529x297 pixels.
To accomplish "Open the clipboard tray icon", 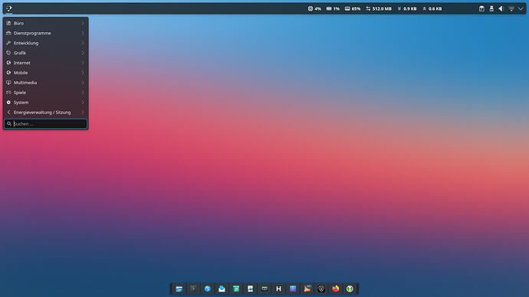I will tap(481, 8).
